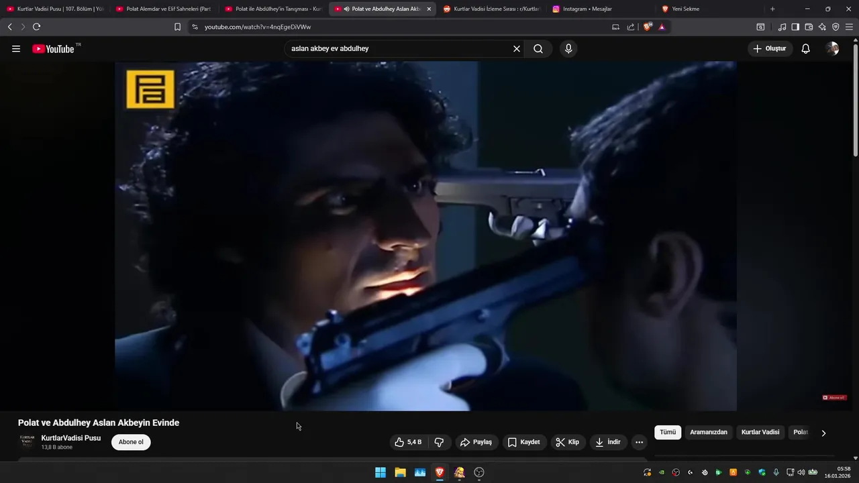Open the Brave music playlist icon

pos(782,27)
